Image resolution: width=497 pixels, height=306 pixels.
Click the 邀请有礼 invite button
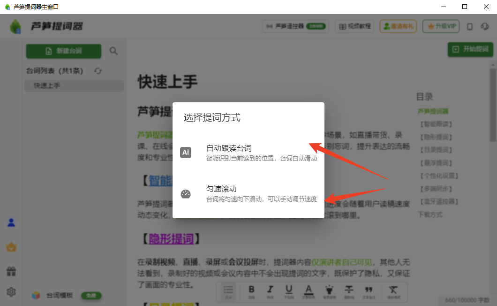click(x=399, y=26)
